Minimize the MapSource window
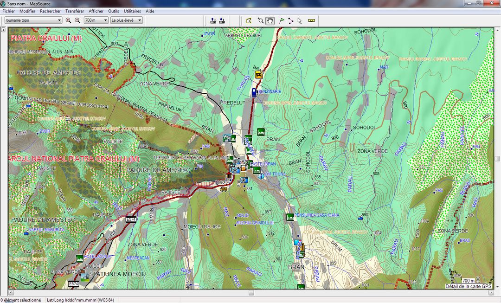Screen dimensions: 501x303 pyautogui.click(x=469, y=3)
